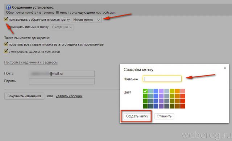Choose the third-row red swatch
The image size is (232, 141).
click(x=183, y=101)
